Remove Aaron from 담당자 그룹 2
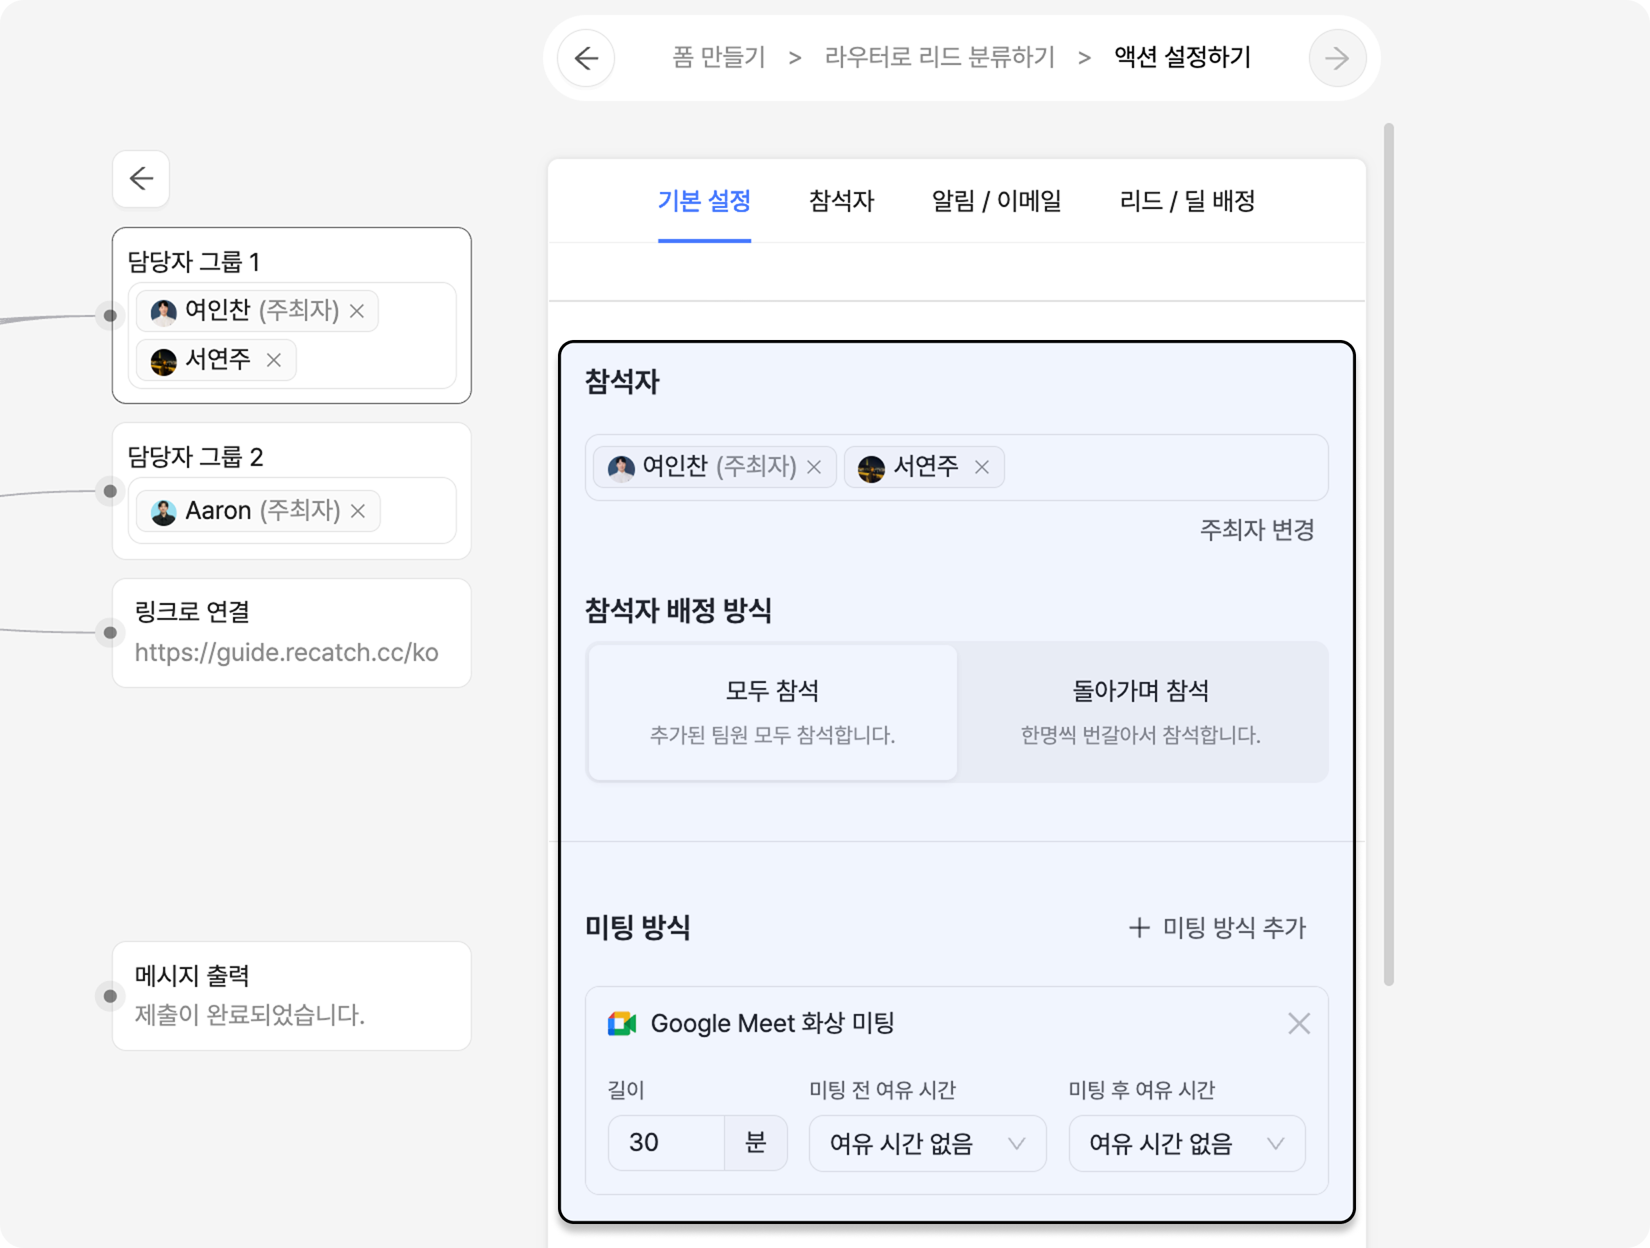The width and height of the screenshot is (1650, 1248). [x=358, y=511]
